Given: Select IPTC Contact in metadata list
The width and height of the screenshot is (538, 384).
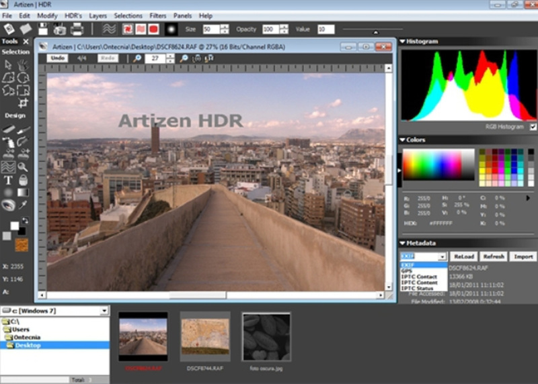Looking at the screenshot, I should (424, 277).
